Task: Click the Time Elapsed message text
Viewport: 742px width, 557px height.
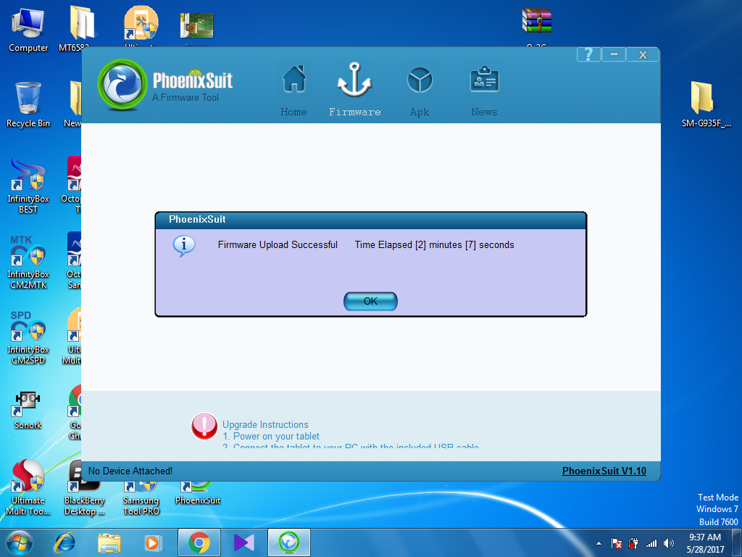Action: click(434, 245)
